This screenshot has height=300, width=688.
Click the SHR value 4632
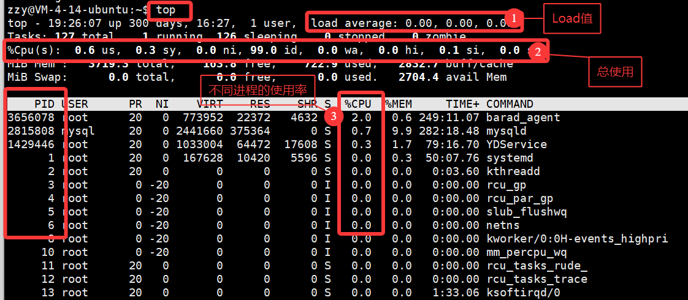point(304,118)
